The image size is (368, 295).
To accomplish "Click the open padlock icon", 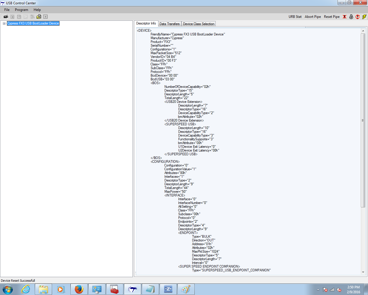I will [351, 17].
